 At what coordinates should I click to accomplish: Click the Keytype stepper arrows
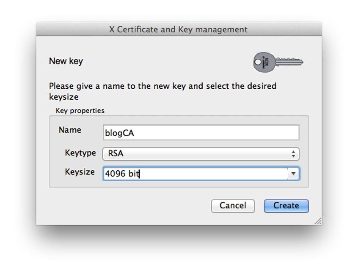coord(293,154)
